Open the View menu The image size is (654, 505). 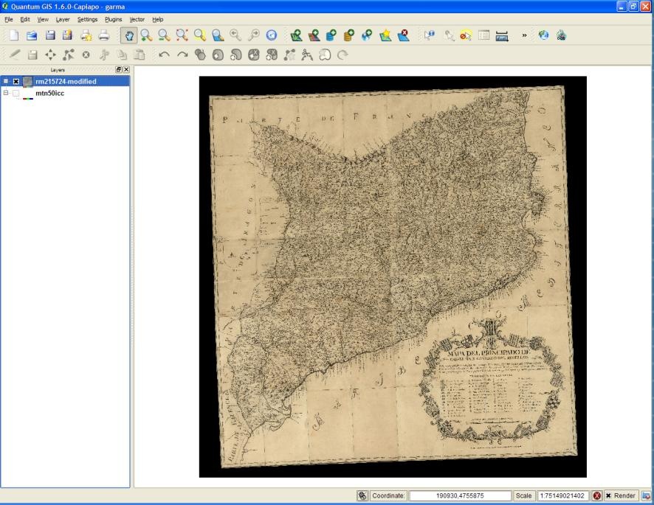pos(43,19)
